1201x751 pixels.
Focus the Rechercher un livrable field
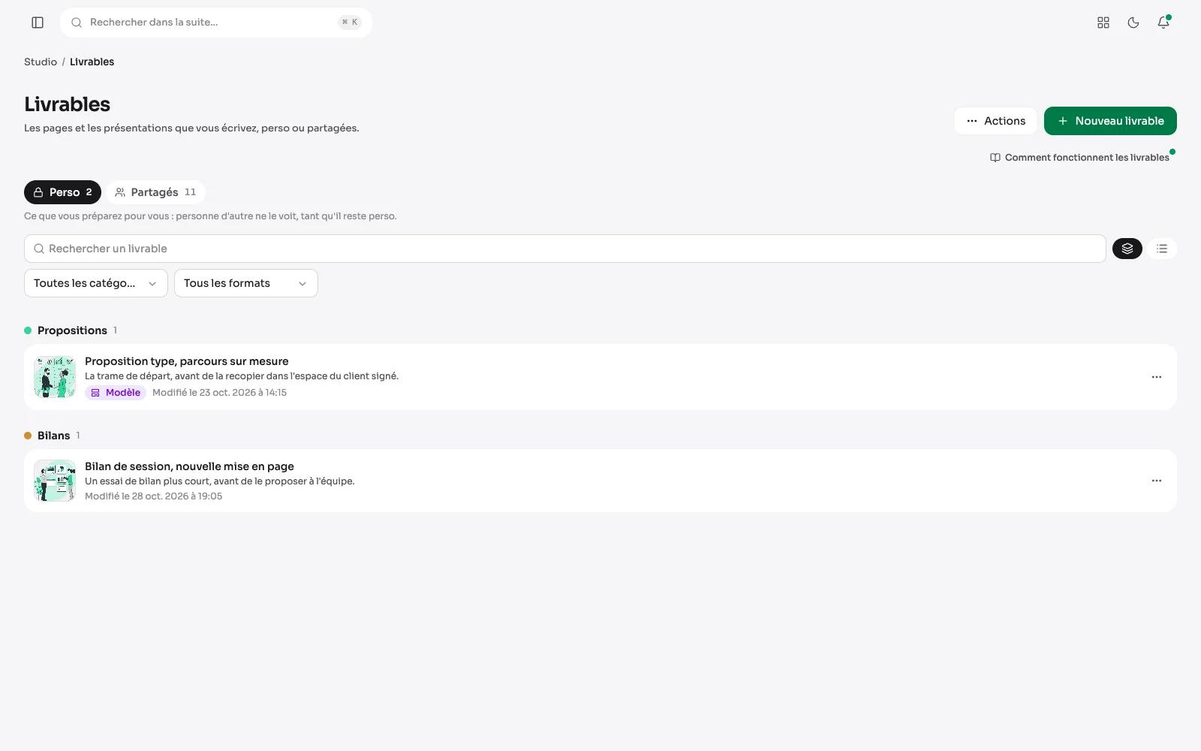[x=565, y=249]
